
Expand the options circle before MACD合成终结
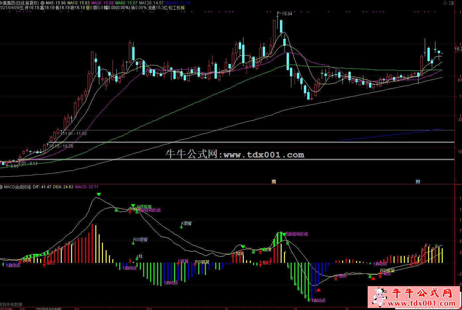click(x=2, y=187)
